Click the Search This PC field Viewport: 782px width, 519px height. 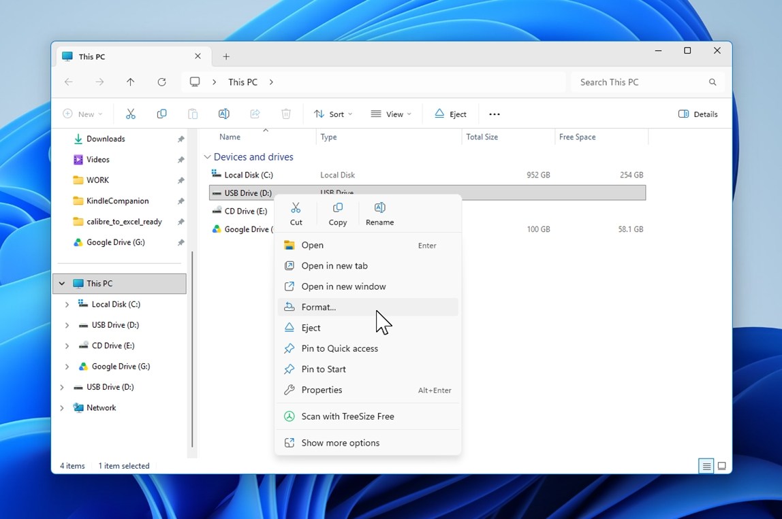click(x=647, y=82)
